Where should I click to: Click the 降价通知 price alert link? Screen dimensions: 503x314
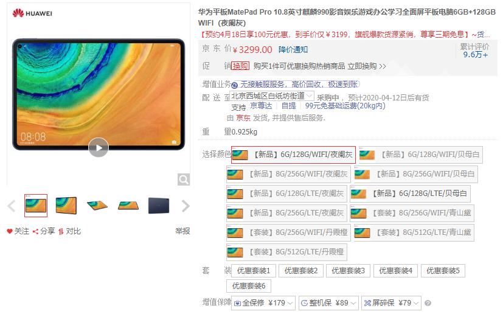click(293, 49)
